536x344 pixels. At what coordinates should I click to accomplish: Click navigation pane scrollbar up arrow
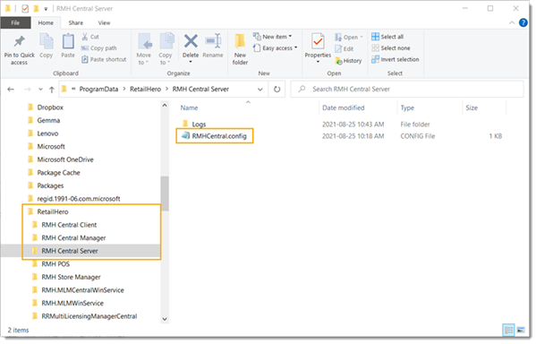coord(165,106)
